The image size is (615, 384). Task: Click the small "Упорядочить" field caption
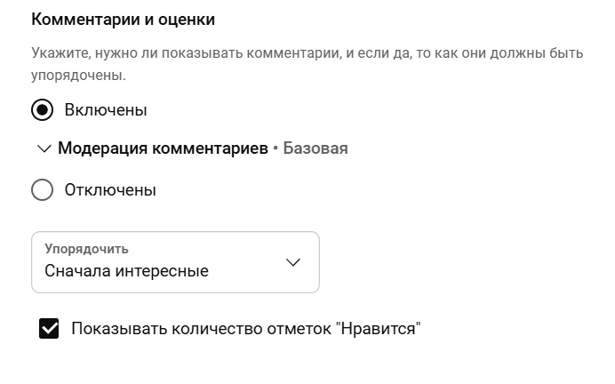pyautogui.click(x=86, y=249)
